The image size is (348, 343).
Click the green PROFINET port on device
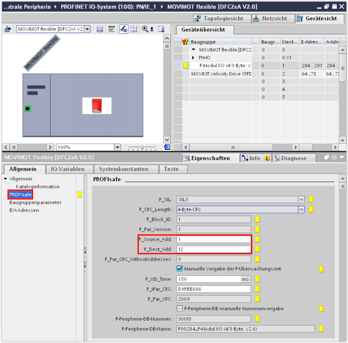point(27,108)
